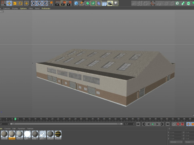Screen dimensions: 194x145
Task: Go to end of animation
Action: tap(168, 124)
